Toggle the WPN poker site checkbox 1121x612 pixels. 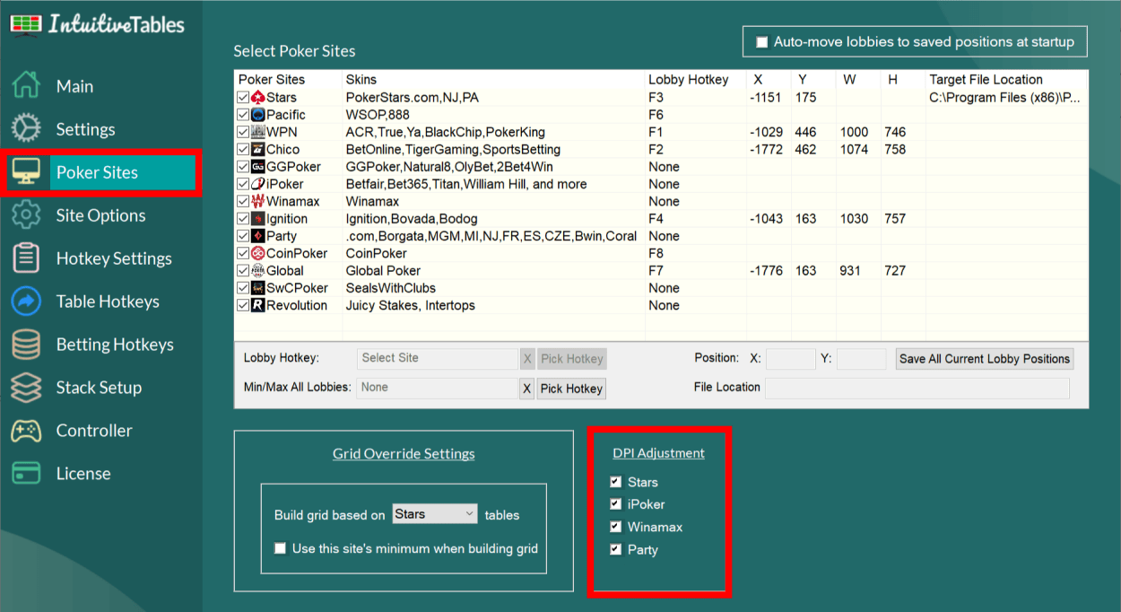[x=243, y=132]
